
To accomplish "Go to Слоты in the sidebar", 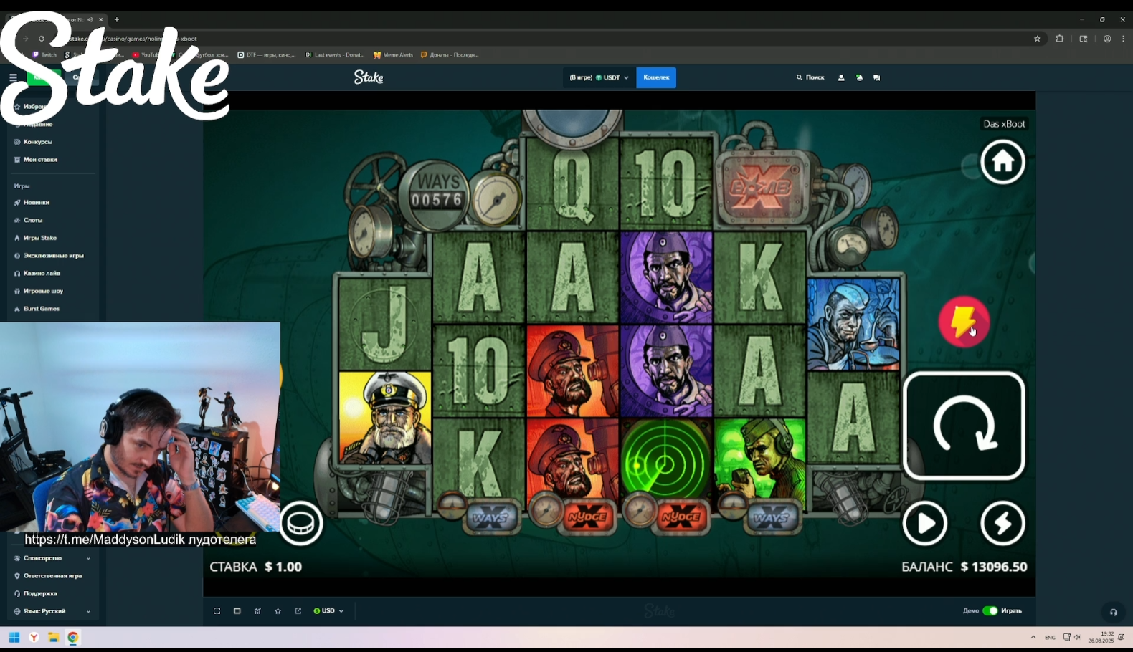I will pos(33,221).
